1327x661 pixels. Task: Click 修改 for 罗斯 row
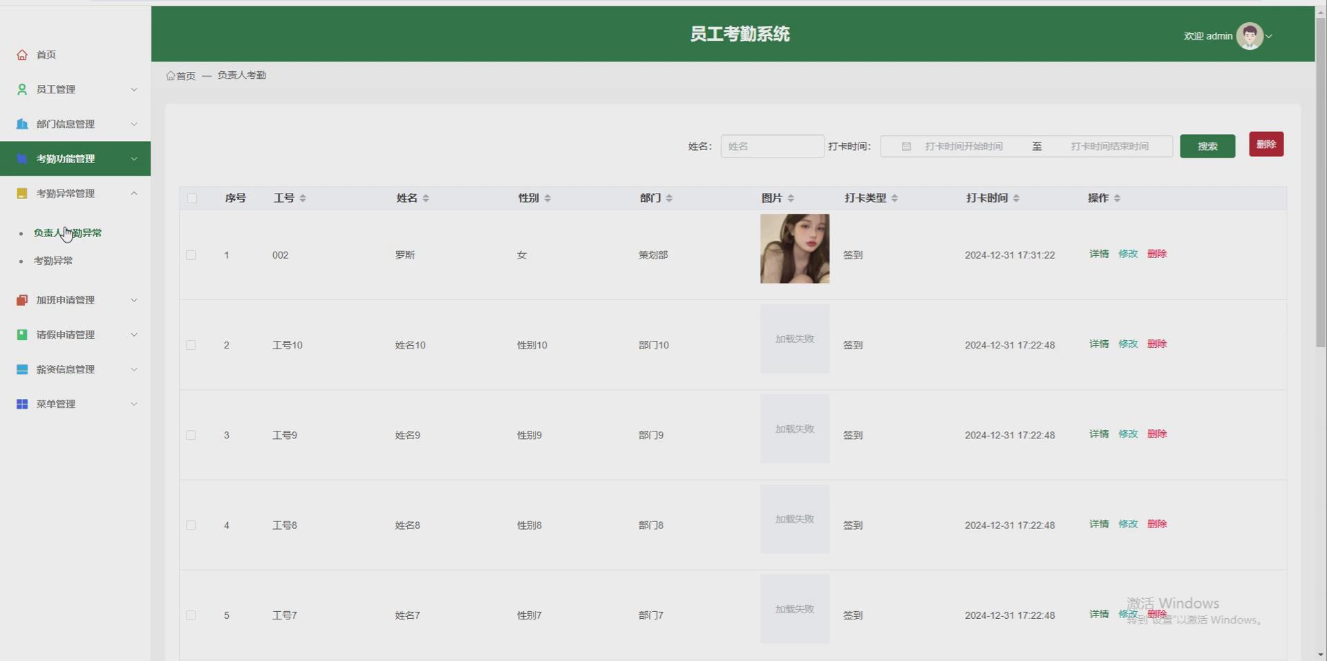coord(1128,254)
